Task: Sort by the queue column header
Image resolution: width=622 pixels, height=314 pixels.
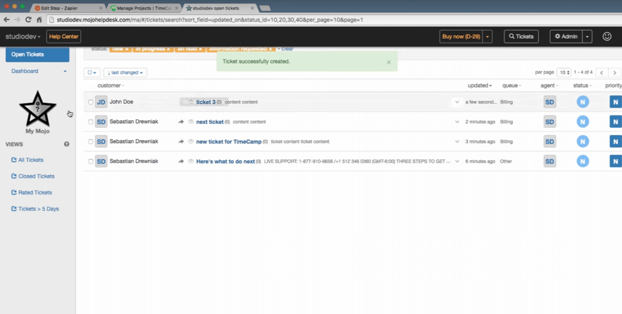Action: (511, 86)
